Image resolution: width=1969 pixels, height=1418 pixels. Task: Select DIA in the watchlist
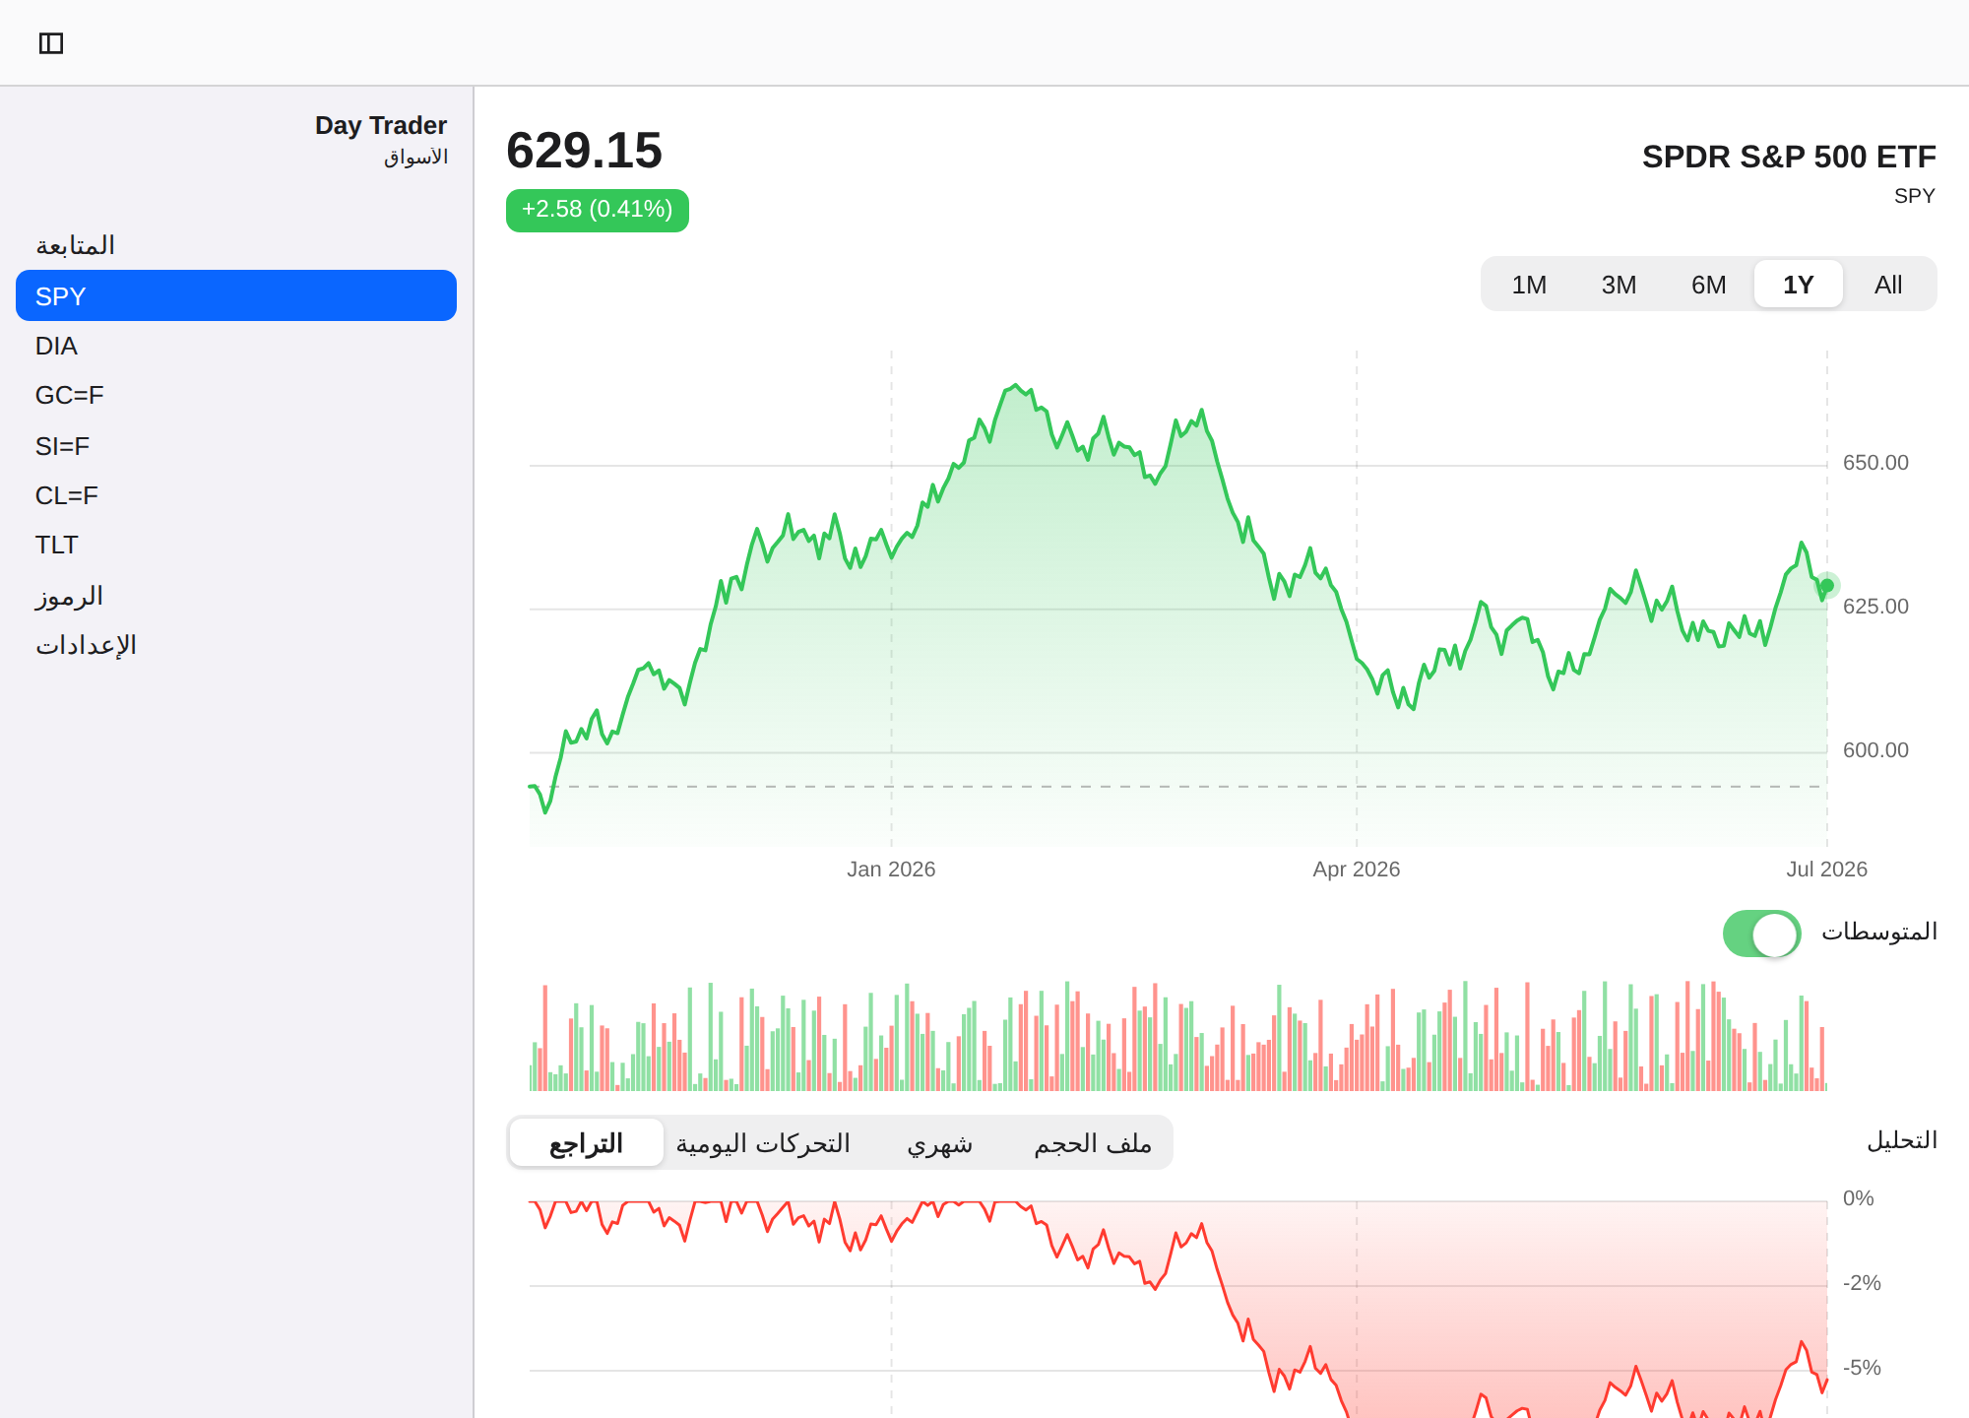coord(236,346)
